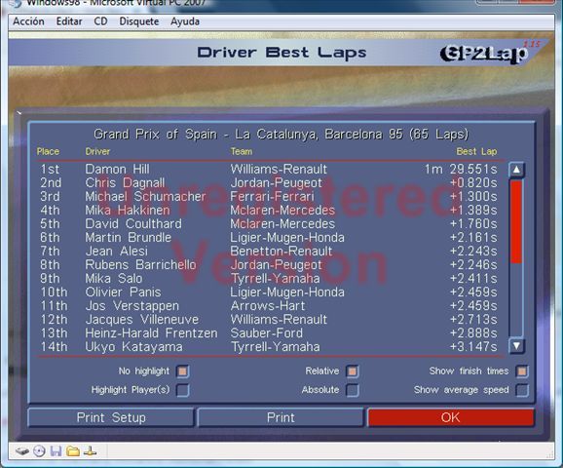
Task: Click Arrows-Hart team name
Action: point(268,305)
